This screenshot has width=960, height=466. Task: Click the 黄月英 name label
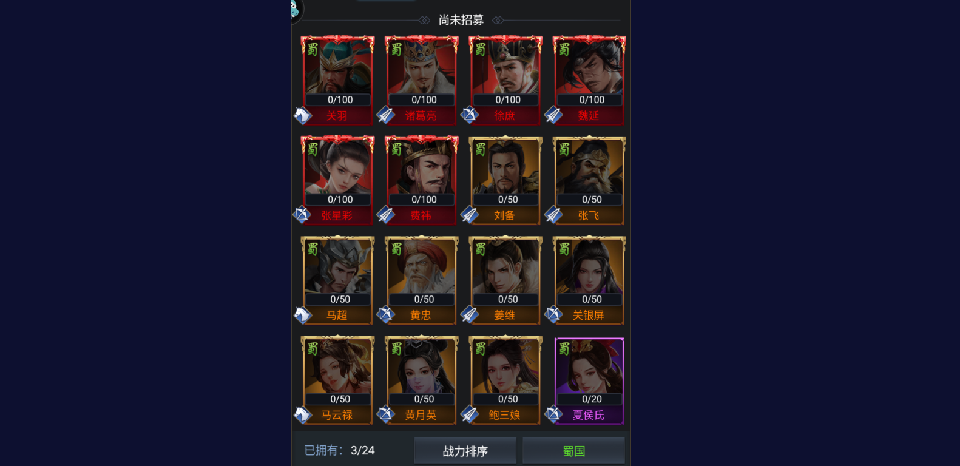[x=421, y=415]
